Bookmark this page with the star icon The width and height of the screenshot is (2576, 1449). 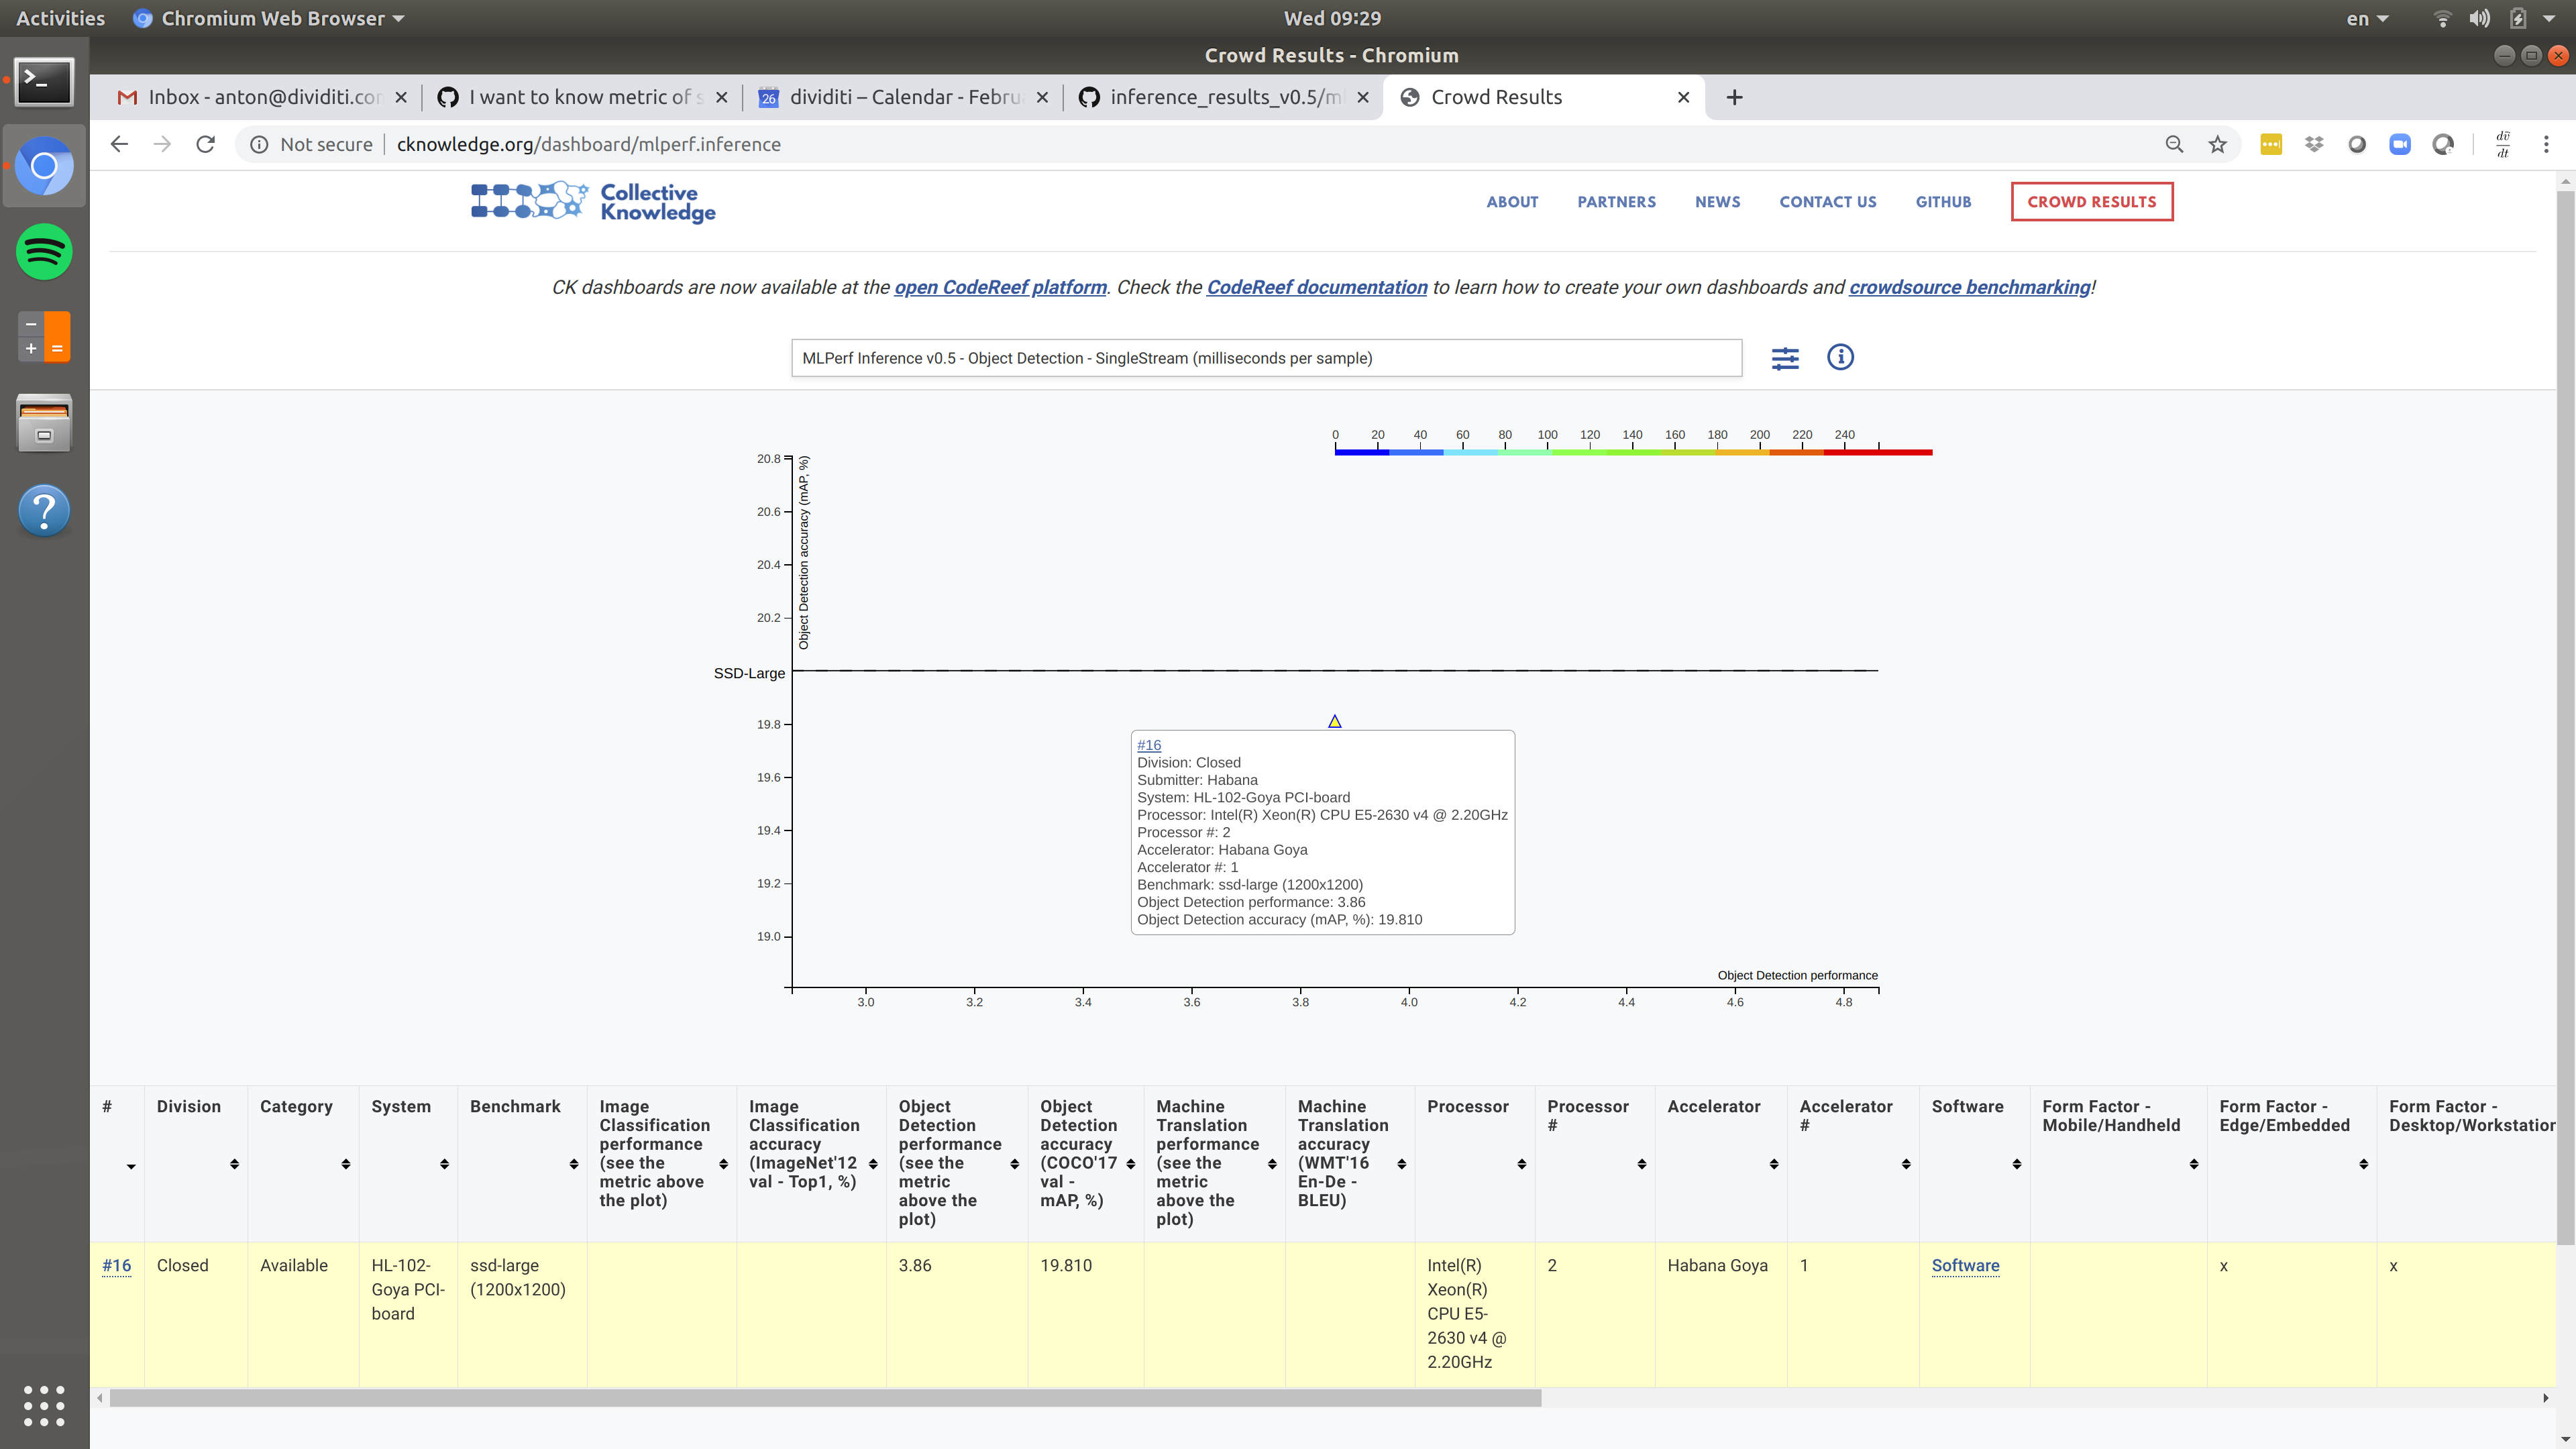[2217, 144]
